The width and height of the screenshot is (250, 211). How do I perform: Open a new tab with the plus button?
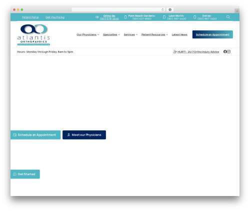[x=237, y=11]
